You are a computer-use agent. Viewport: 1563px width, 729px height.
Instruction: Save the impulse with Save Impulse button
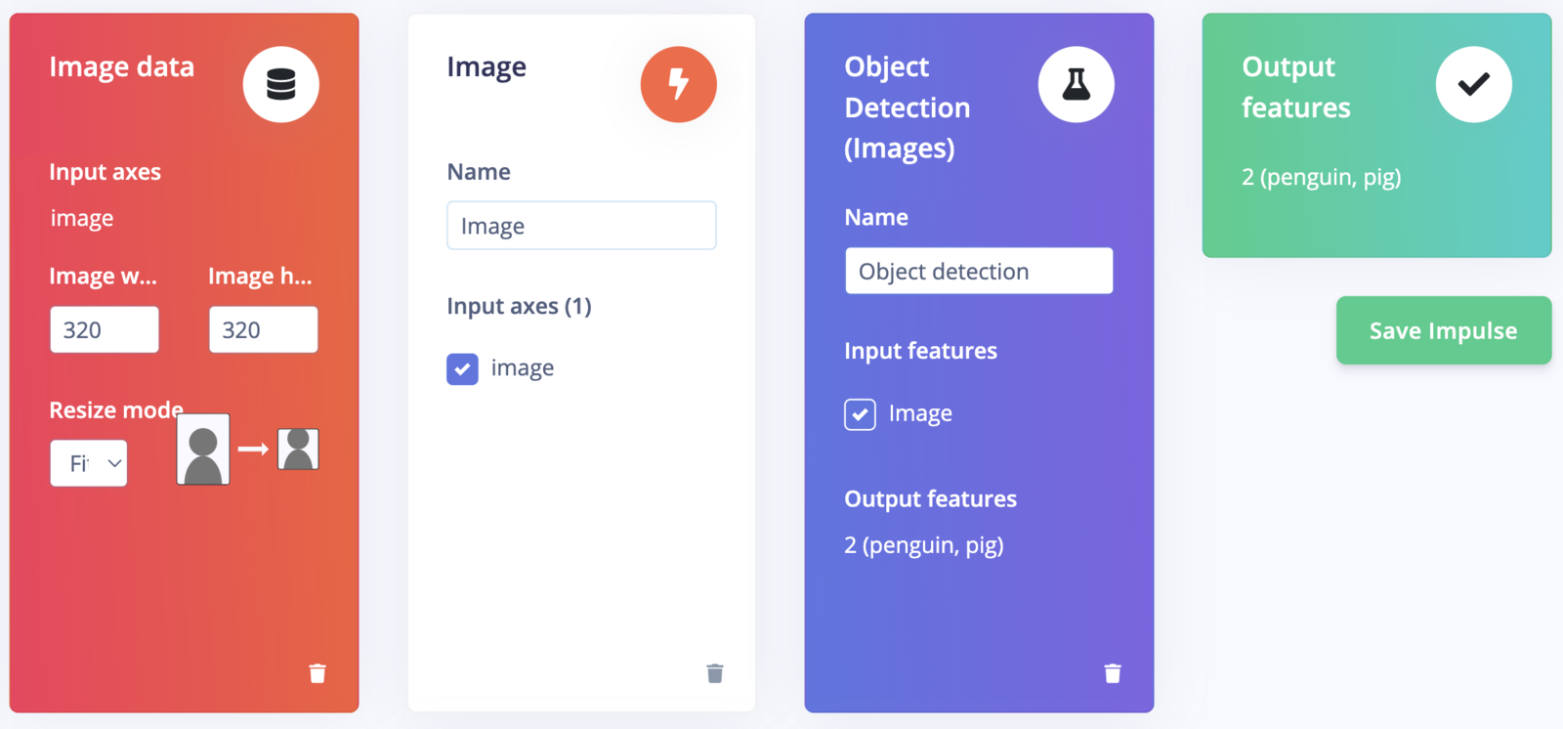[x=1444, y=330]
